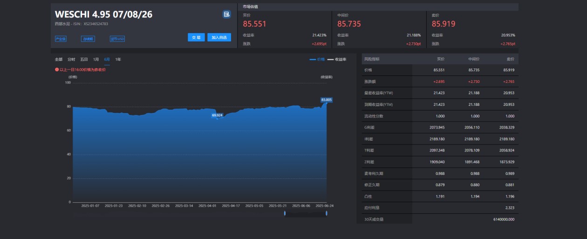Toggle the 价格 legend series
The height and width of the screenshot is (239, 587).
click(x=317, y=59)
